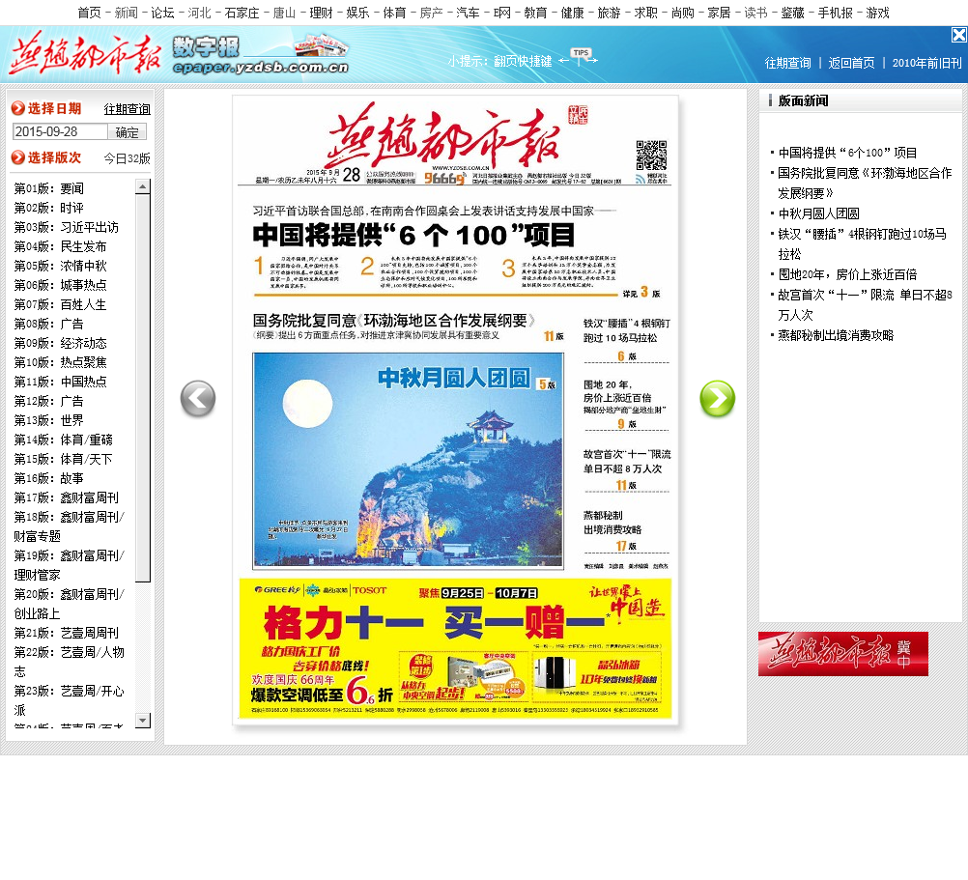Select page 第01版：要闻
This screenshot has height=880, width=968.
[x=48, y=188]
